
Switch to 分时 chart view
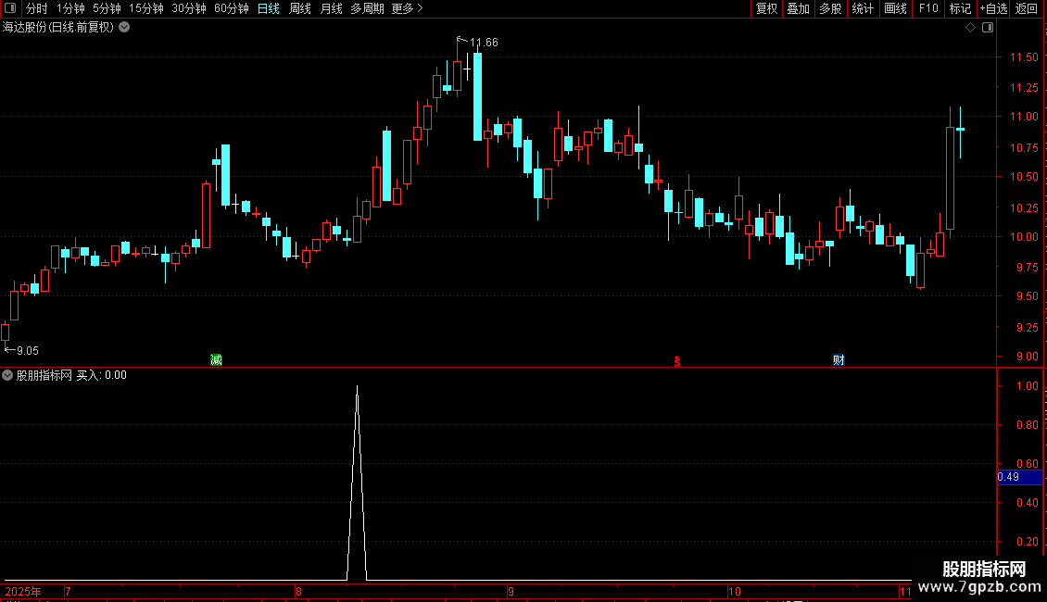(x=36, y=8)
